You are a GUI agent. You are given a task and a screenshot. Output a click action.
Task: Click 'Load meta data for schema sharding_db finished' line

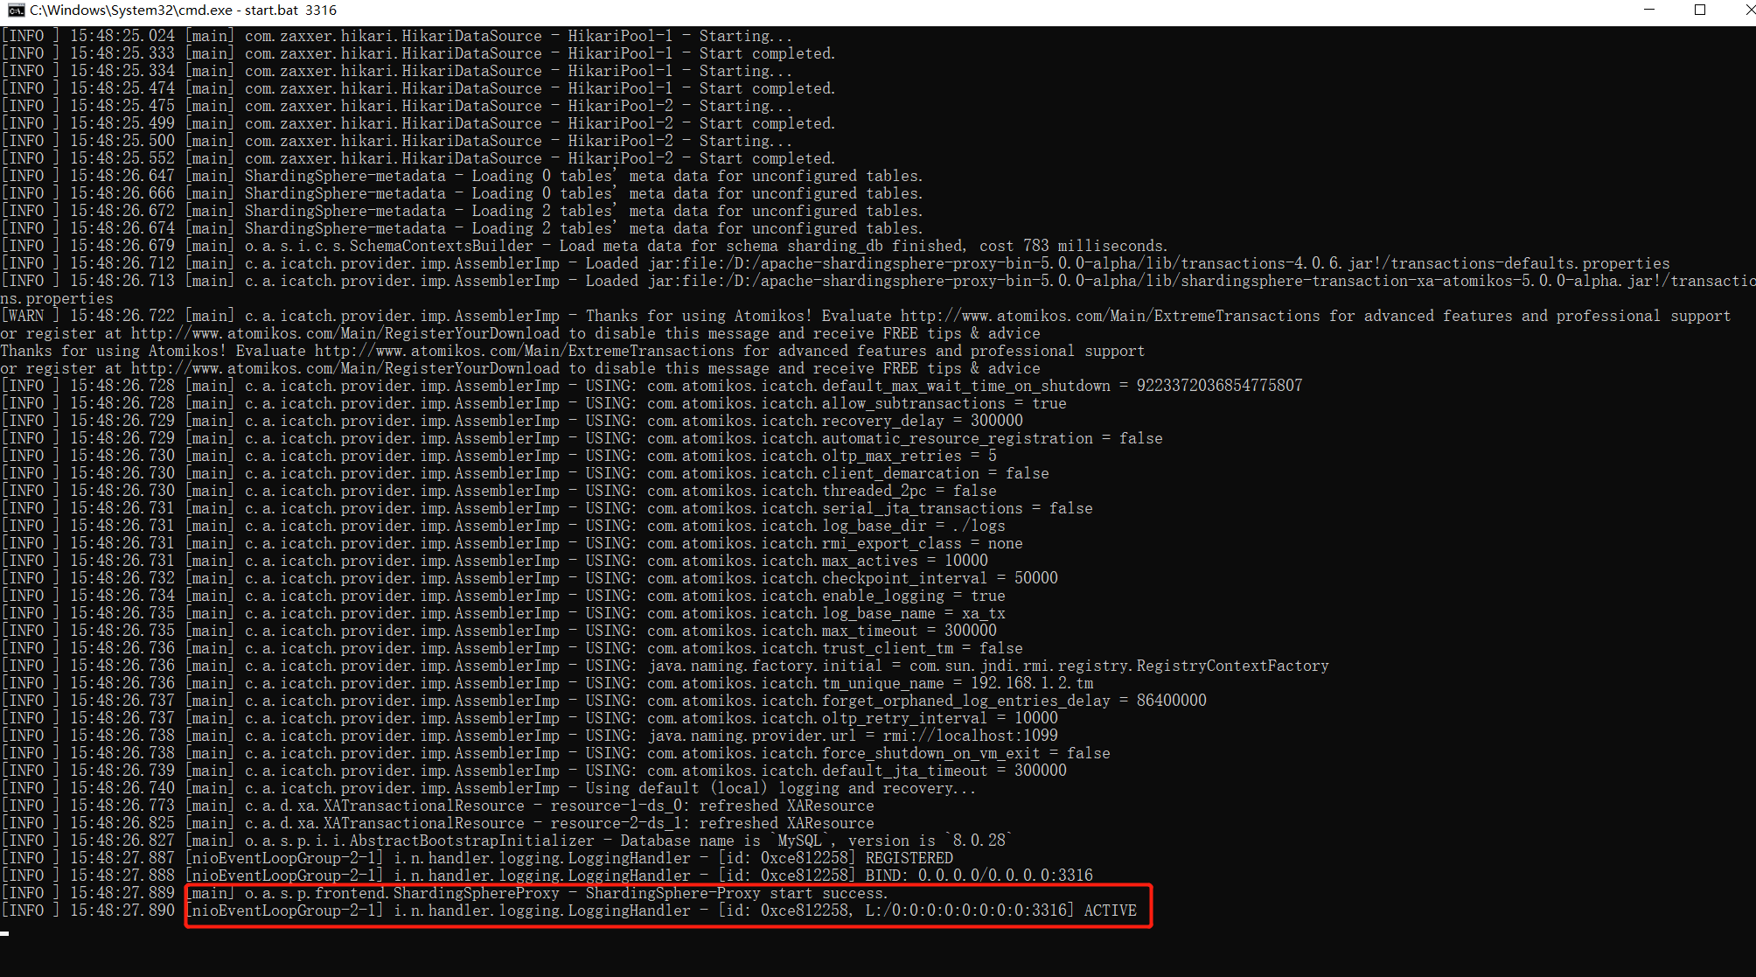(x=763, y=246)
